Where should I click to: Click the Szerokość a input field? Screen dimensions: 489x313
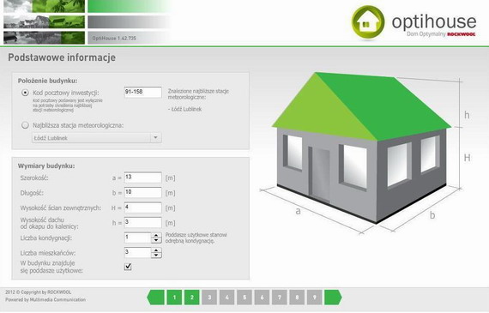142,177
